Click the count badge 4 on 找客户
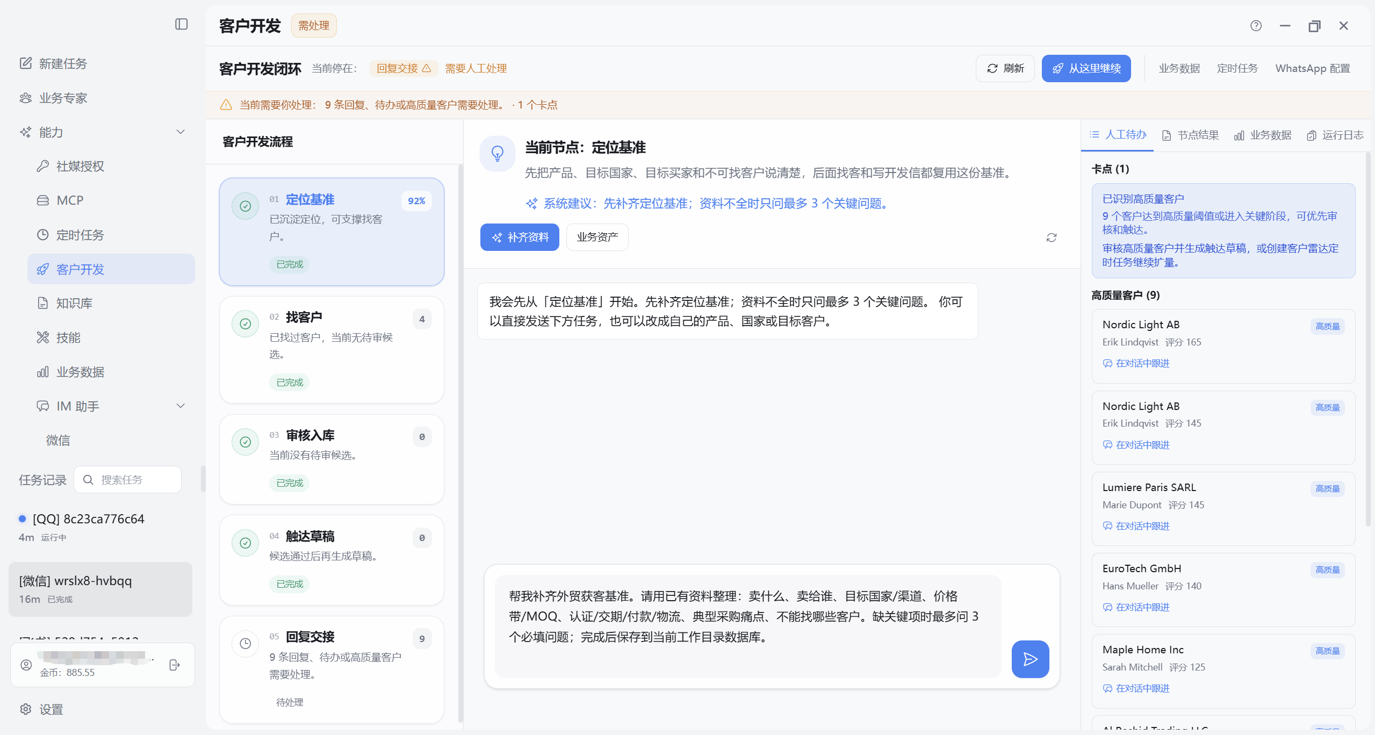This screenshot has width=1375, height=735. tap(422, 319)
